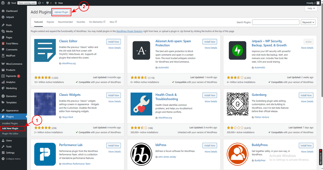The height and width of the screenshot is (170, 323).
Task: Switch to the Favorites tab
Action: coord(81,22)
